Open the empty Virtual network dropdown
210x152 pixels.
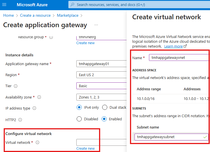click(101, 142)
